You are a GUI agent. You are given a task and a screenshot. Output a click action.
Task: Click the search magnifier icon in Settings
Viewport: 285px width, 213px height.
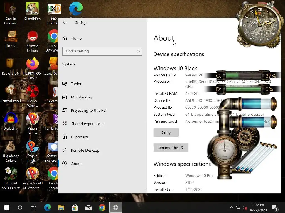pyautogui.click(x=138, y=51)
